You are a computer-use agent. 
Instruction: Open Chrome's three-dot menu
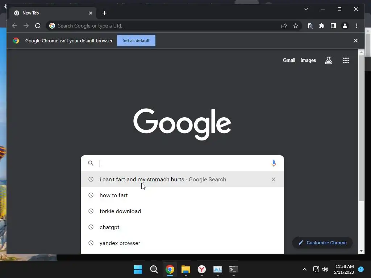click(x=357, y=26)
